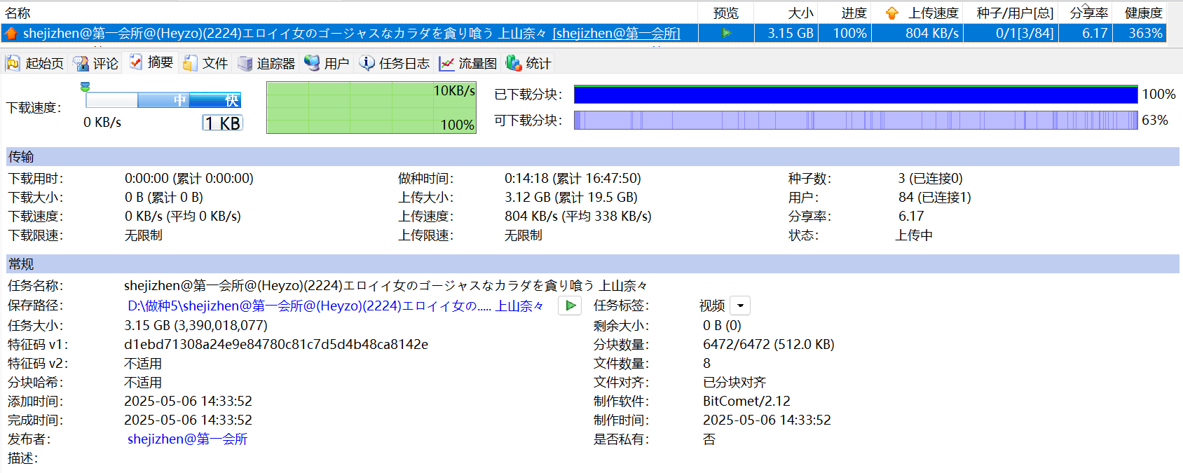Click the 6.17 share ratio cell in task row
This screenshot has width=1183, height=473.
[1094, 33]
